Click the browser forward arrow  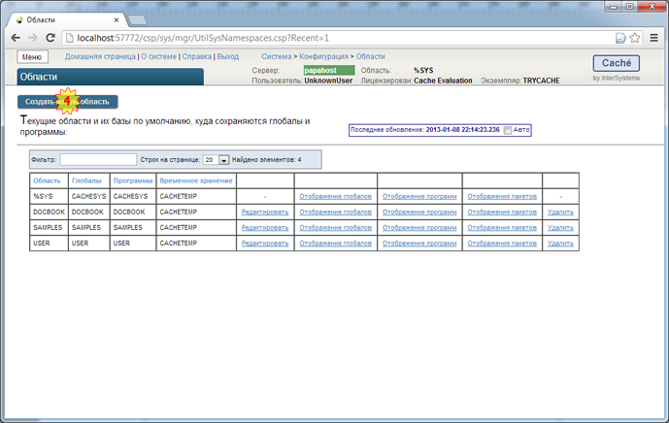point(33,38)
